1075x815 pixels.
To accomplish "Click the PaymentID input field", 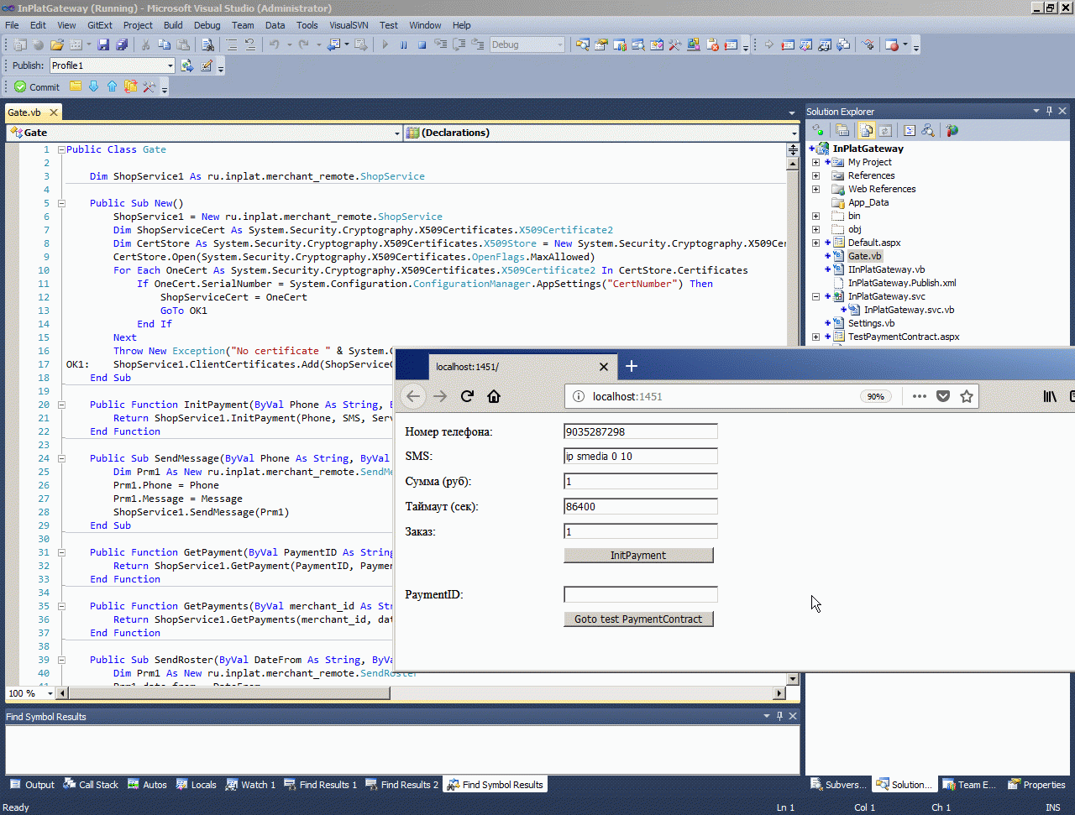I will pyautogui.click(x=641, y=594).
